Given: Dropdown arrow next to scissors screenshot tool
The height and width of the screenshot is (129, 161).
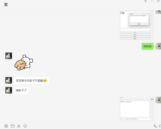Looking at the screenshot, I should [21, 126].
